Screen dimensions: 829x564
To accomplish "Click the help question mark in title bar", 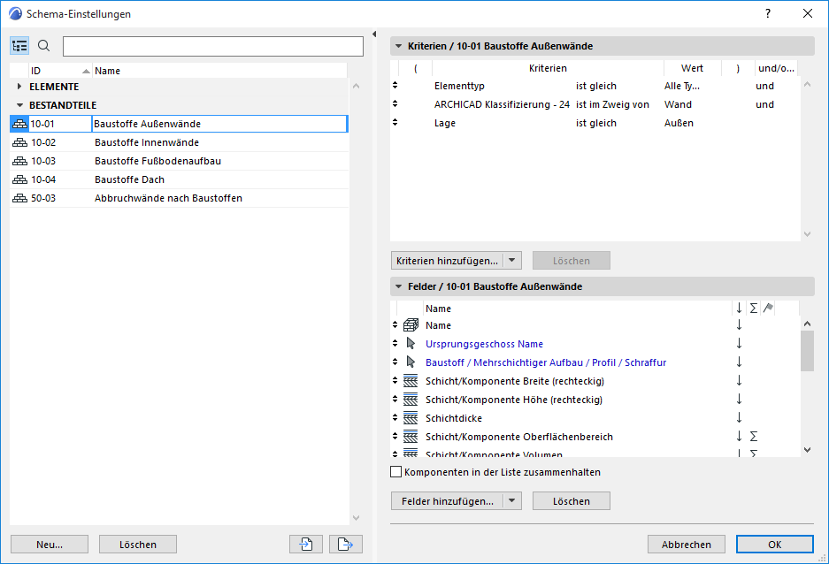I will click(x=768, y=13).
